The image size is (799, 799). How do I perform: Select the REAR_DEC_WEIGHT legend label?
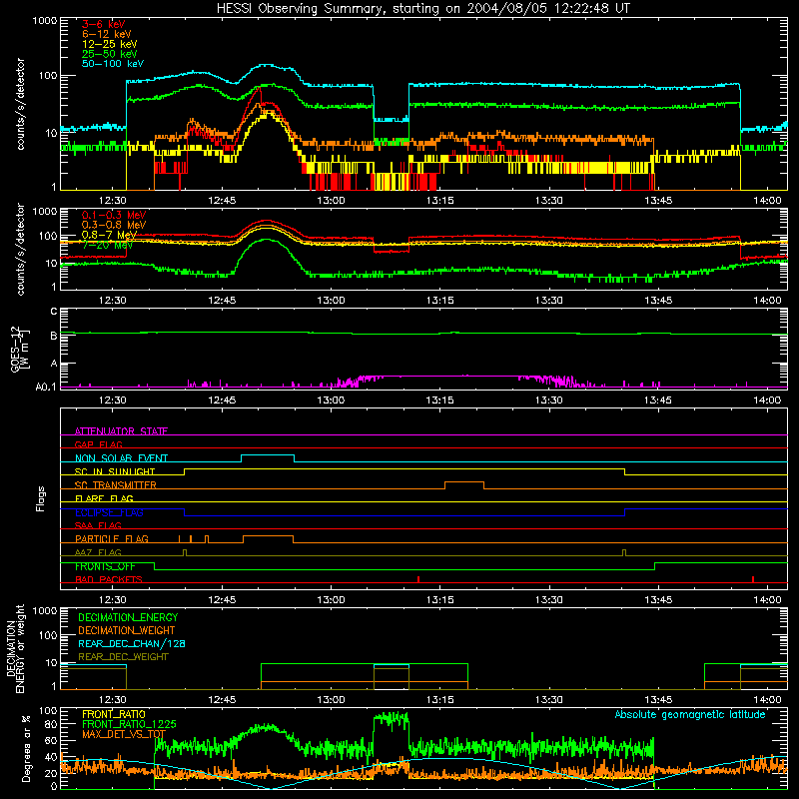[x=123, y=657]
